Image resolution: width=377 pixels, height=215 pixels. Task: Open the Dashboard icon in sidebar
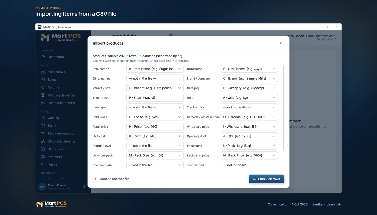pyautogui.click(x=43, y=57)
